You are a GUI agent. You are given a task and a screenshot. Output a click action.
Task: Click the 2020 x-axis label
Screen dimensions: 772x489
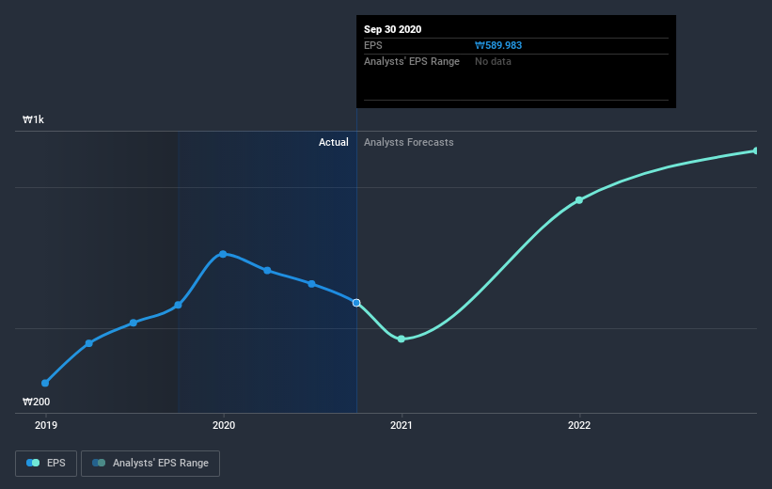coord(224,425)
